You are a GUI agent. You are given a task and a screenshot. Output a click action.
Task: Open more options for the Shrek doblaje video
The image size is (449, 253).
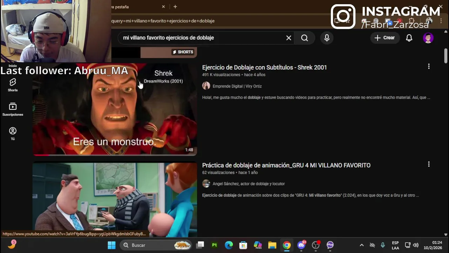(x=429, y=66)
